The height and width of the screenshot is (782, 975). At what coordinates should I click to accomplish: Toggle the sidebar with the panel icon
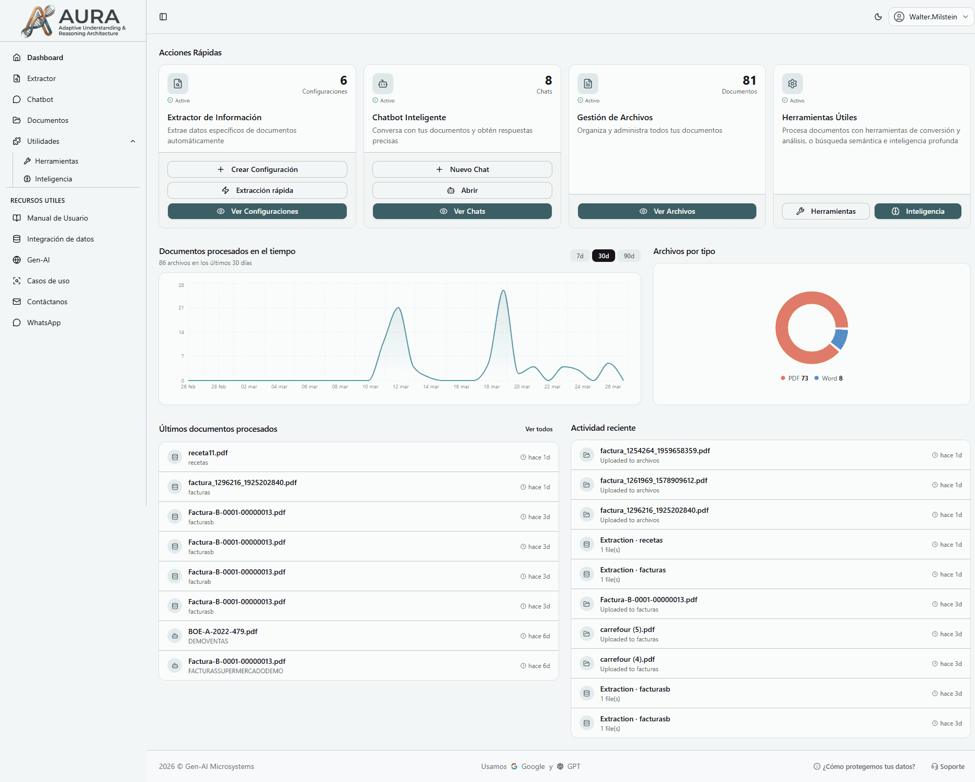coord(163,16)
